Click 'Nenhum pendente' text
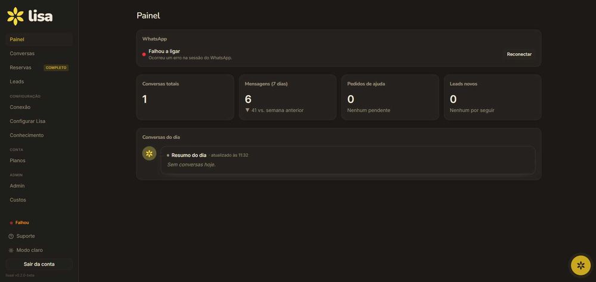Screen dimensions: 596x282 click(x=369, y=110)
